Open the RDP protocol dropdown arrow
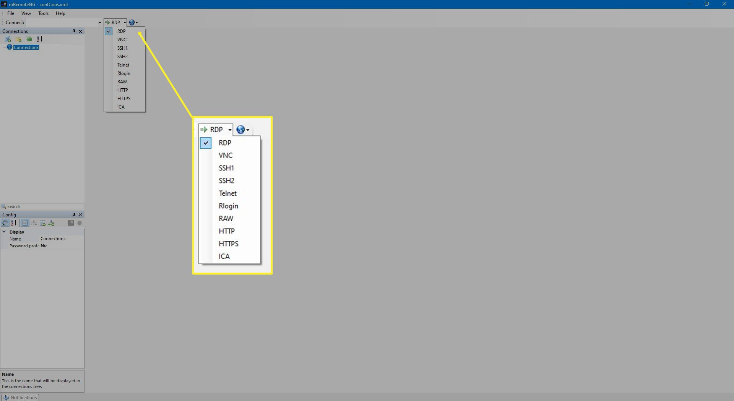734x401 pixels. pos(125,23)
